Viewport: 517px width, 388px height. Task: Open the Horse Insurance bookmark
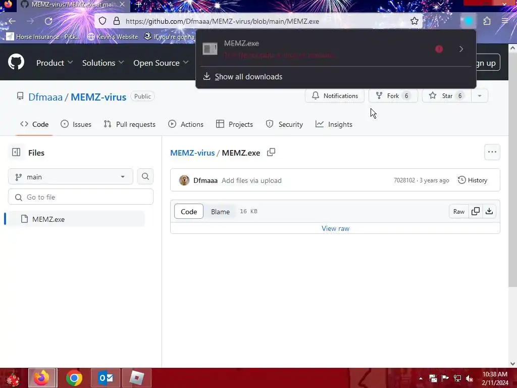(x=43, y=36)
